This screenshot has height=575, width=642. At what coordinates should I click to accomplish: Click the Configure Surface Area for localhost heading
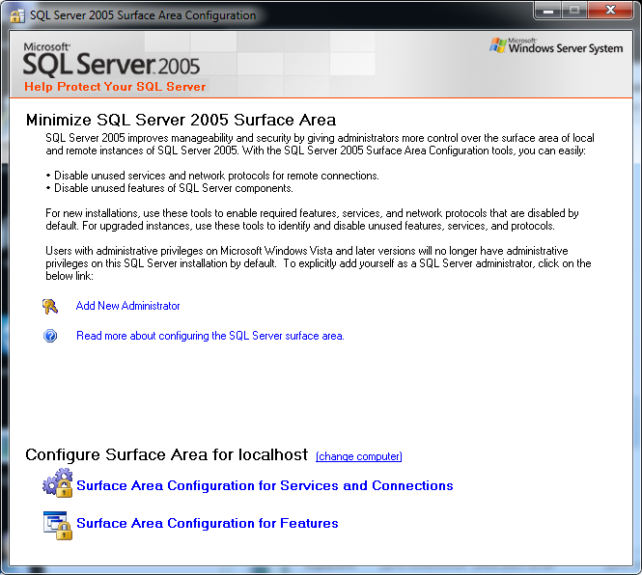[x=167, y=454]
